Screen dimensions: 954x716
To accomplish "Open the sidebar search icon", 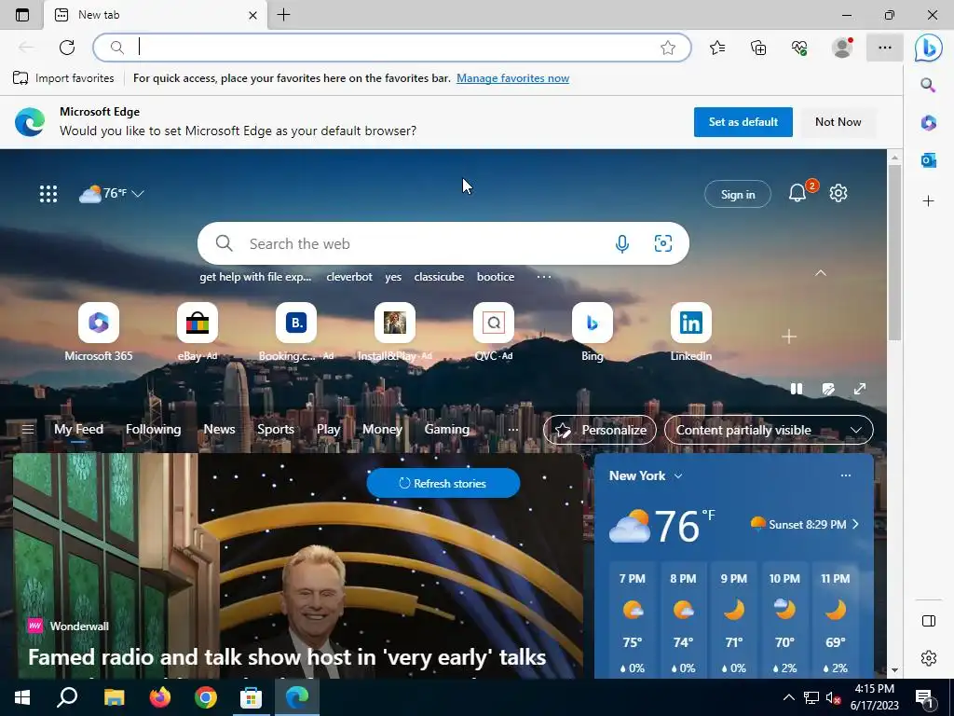I will tap(928, 85).
